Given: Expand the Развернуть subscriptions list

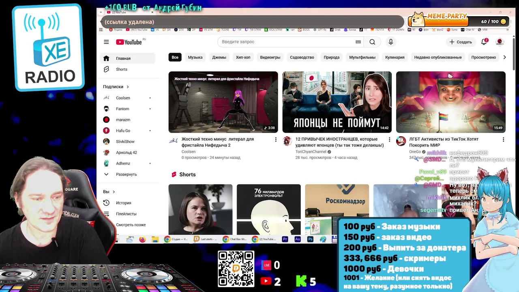Looking at the screenshot, I should coord(127,174).
